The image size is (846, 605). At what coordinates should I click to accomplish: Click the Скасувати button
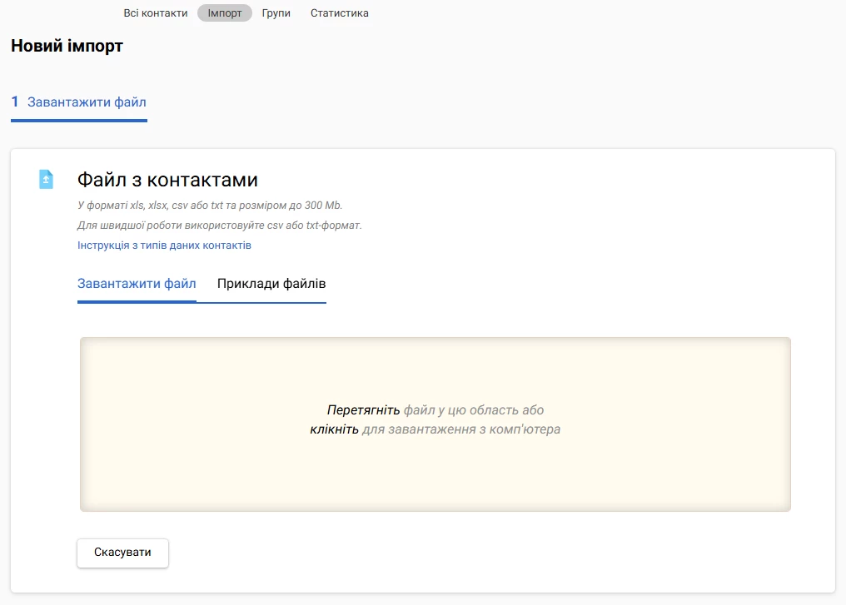(122, 553)
